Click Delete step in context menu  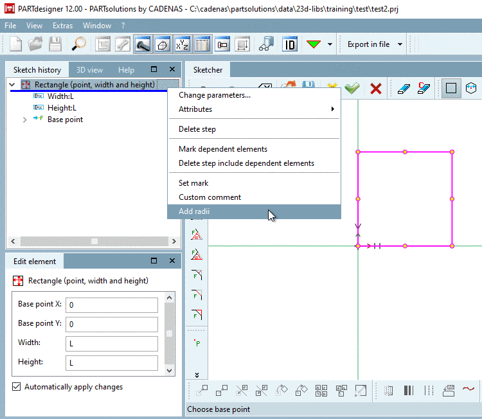pos(197,129)
